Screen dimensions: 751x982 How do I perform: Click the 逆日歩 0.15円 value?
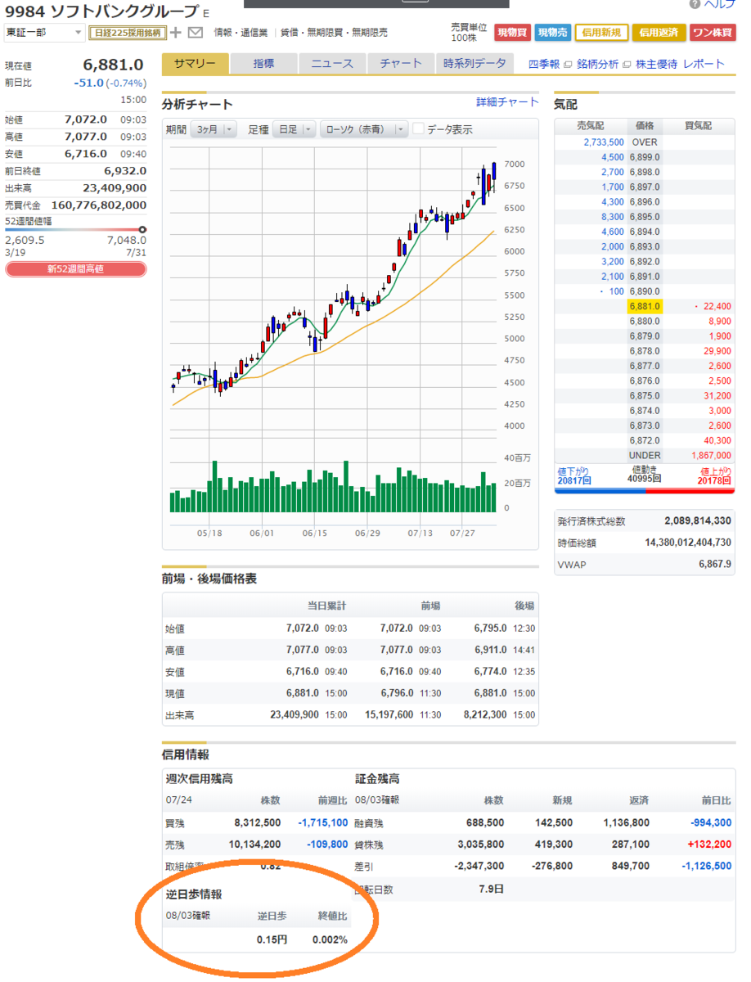(x=272, y=939)
